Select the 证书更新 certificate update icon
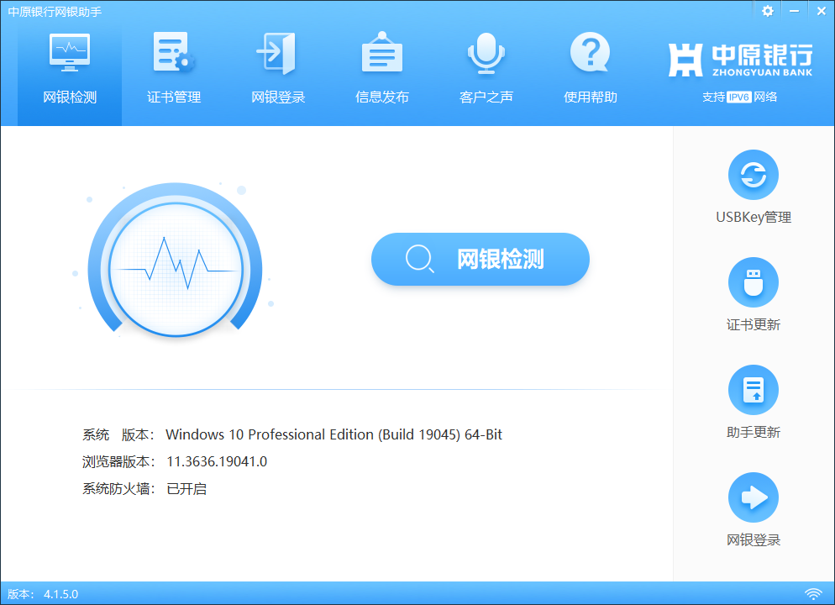The image size is (835, 605). click(x=753, y=281)
